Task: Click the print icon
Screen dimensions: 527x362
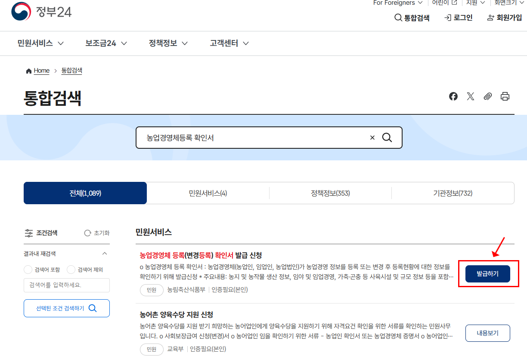Action: coord(505,96)
